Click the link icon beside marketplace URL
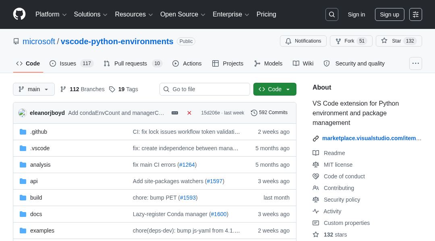435x241 pixels. tap(316, 138)
